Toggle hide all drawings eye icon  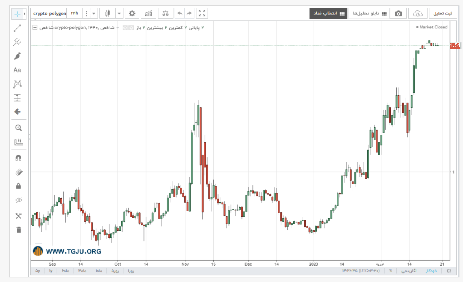[x=18, y=200]
